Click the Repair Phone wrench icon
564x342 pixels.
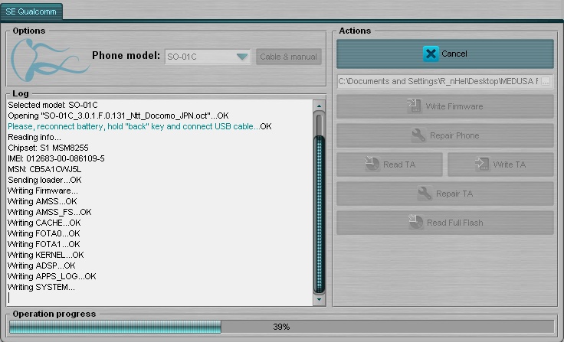418,135
